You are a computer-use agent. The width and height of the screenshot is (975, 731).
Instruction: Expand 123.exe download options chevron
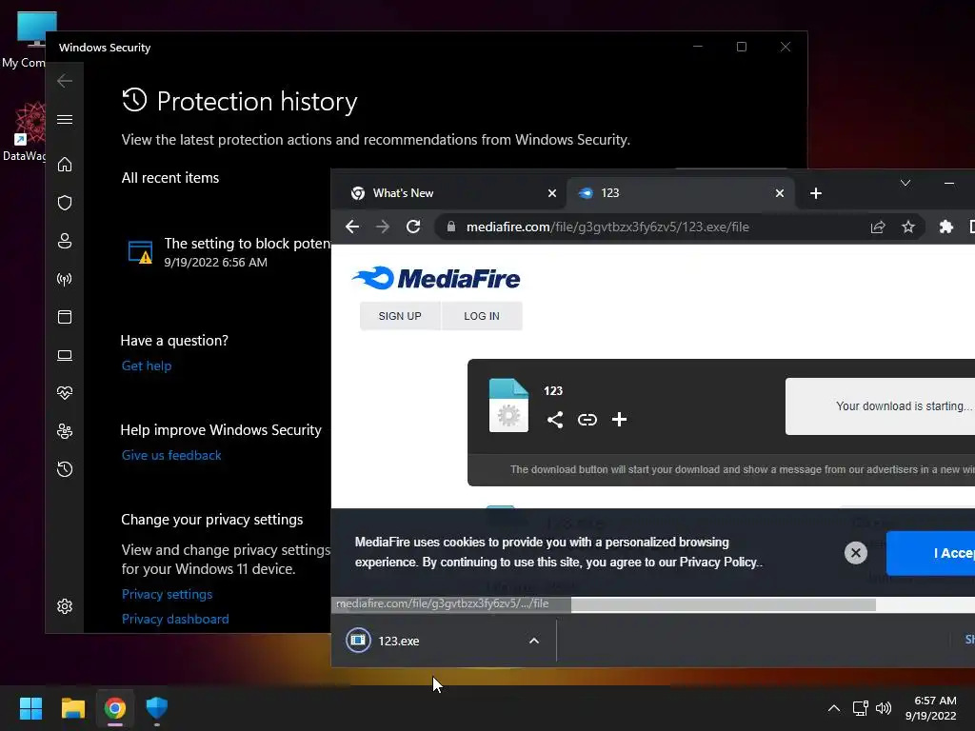533,641
